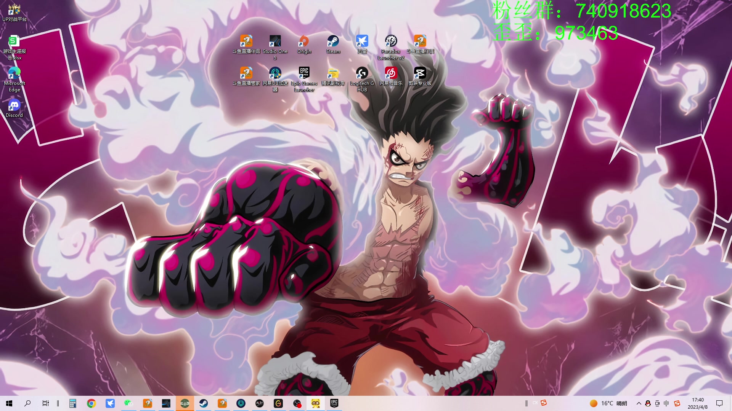This screenshot has width=732, height=411.
Task: Select the Paradox Launcher v2 icon
Action: [x=391, y=47]
